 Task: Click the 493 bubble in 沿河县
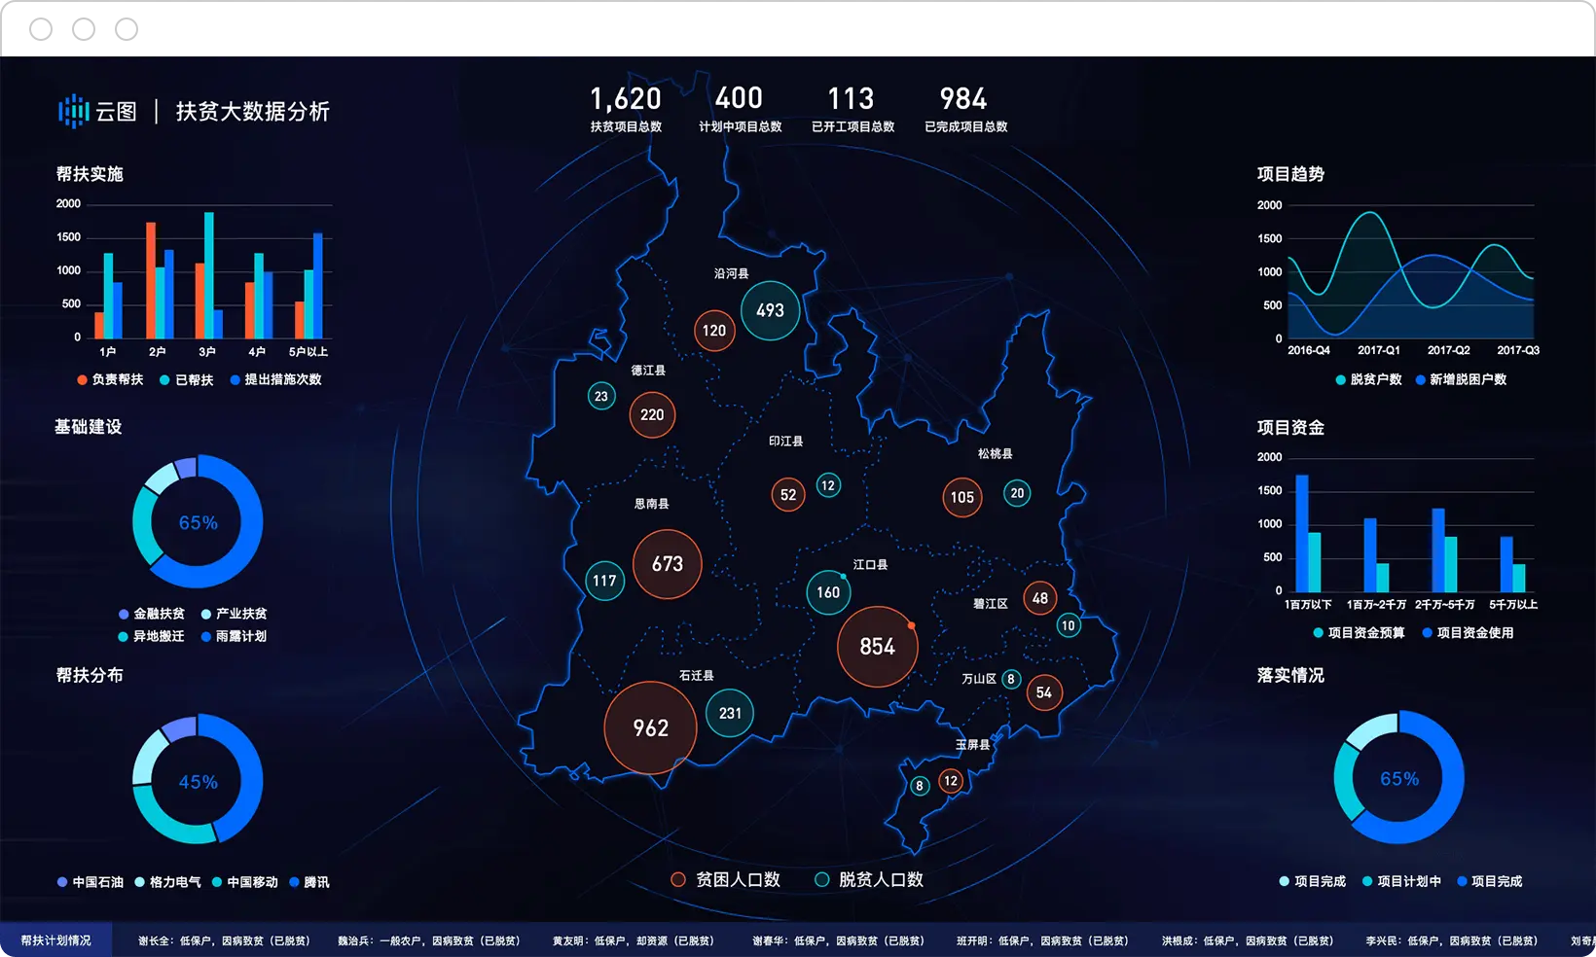770,310
